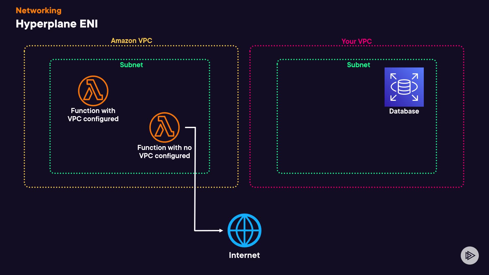Click the "Function with no VPC configured" caption
Screen dimensions: 489x275
click(164, 152)
